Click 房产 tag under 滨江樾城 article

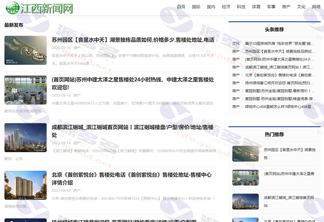pyautogui.click(x=77, y=143)
